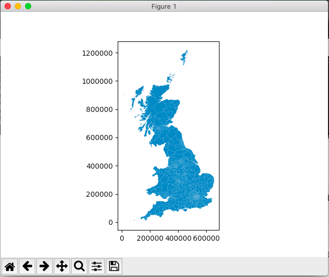The height and width of the screenshot is (277, 329).
Task: Click the y-axis label 1000000
Action: click(x=97, y=81)
